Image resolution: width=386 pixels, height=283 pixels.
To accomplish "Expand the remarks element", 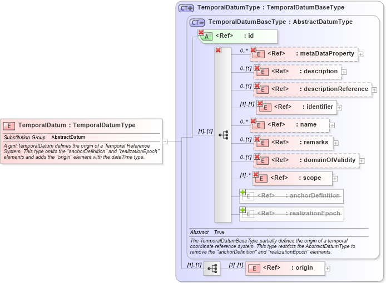I will point(336,143).
